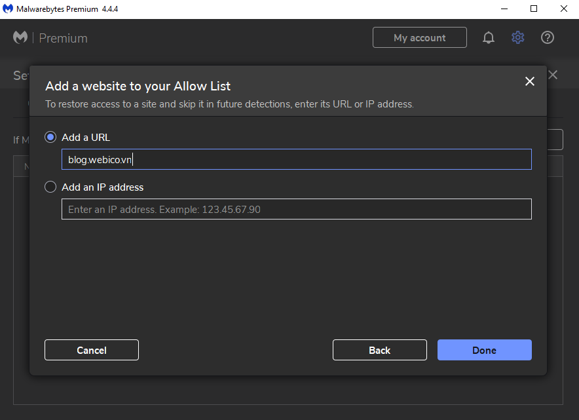Click the Malwarebytes title bar app icon
Viewport: 579px width, 420px height.
(8, 9)
